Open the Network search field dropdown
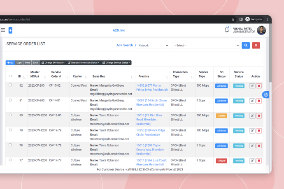 pos(152,45)
